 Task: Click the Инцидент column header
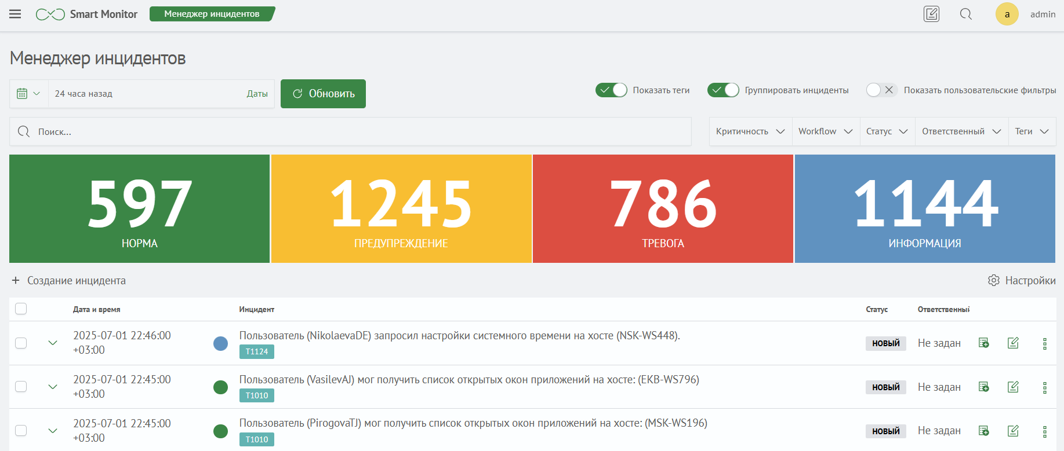[x=256, y=309]
